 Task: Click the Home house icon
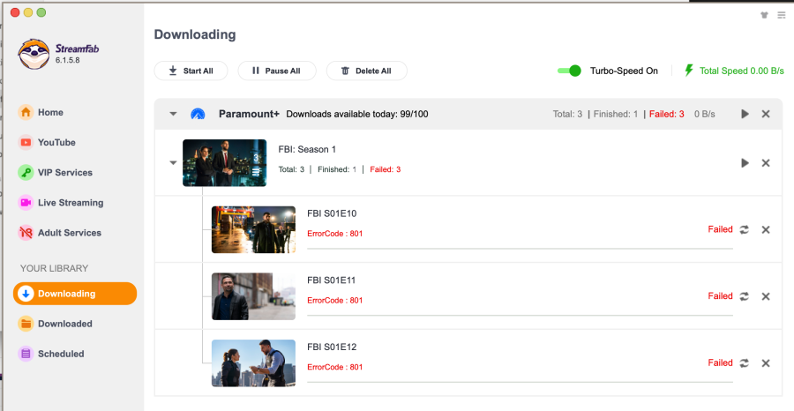click(x=26, y=112)
